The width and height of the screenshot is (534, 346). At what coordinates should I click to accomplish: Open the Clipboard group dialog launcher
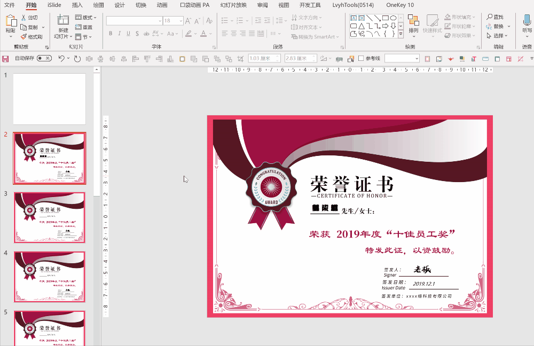(46, 48)
